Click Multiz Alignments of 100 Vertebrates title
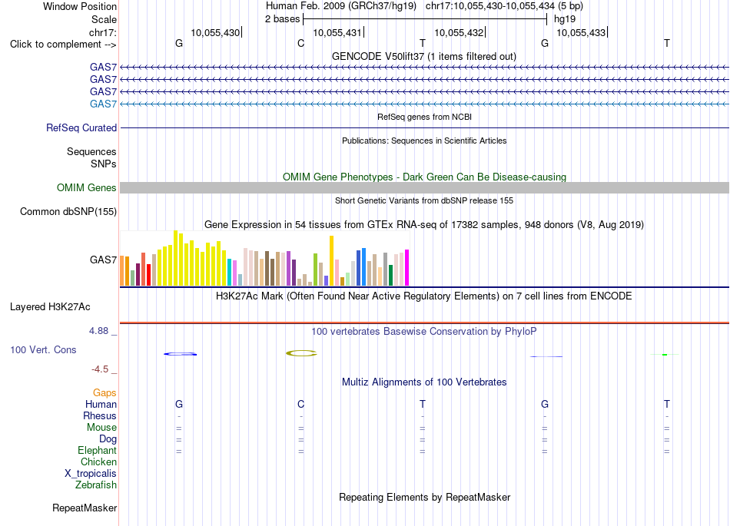This screenshot has height=526, width=730. pyautogui.click(x=424, y=382)
